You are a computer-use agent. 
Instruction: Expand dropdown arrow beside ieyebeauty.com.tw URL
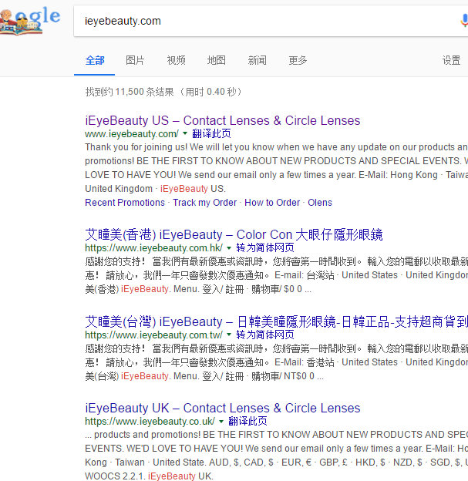(229, 335)
